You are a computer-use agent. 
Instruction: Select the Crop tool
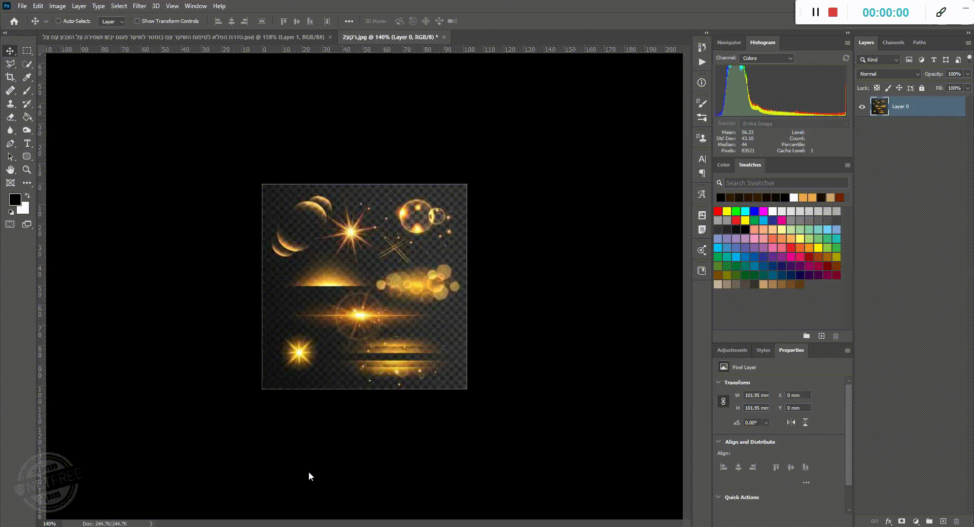(10, 77)
